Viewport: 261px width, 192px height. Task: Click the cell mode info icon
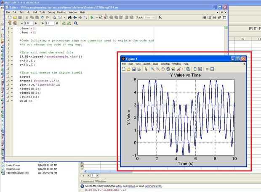click(x=76, y=23)
